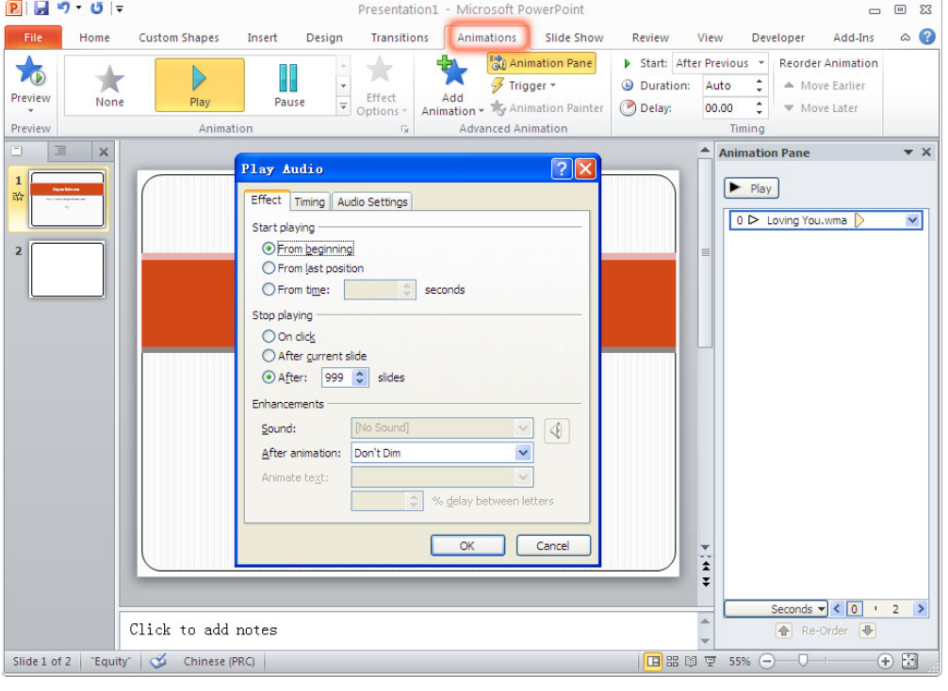Choose the On click stop playing option
The width and height of the screenshot is (948, 691).
[270, 336]
